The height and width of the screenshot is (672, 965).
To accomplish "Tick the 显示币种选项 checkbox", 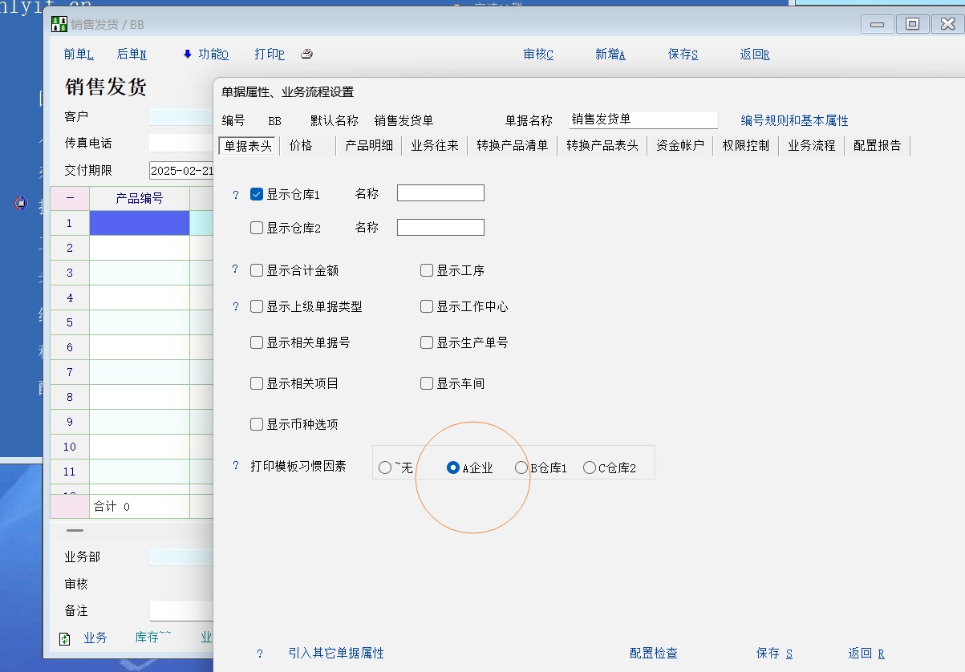I will (x=257, y=424).
